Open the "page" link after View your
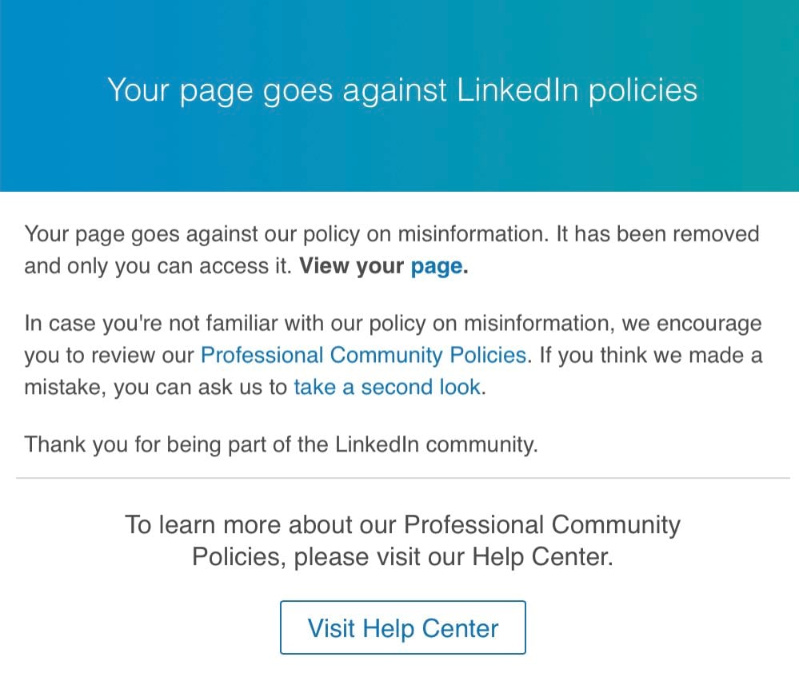The image size is (799, 693). coord(437,267)
